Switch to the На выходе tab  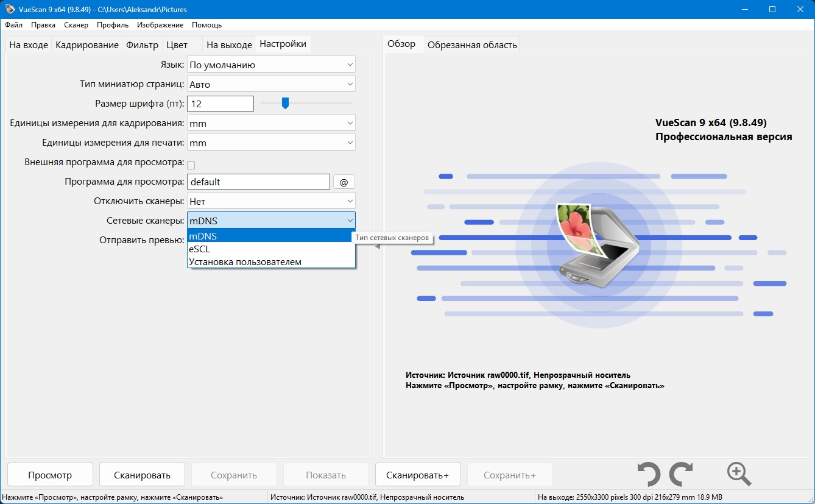coord(229,45)
